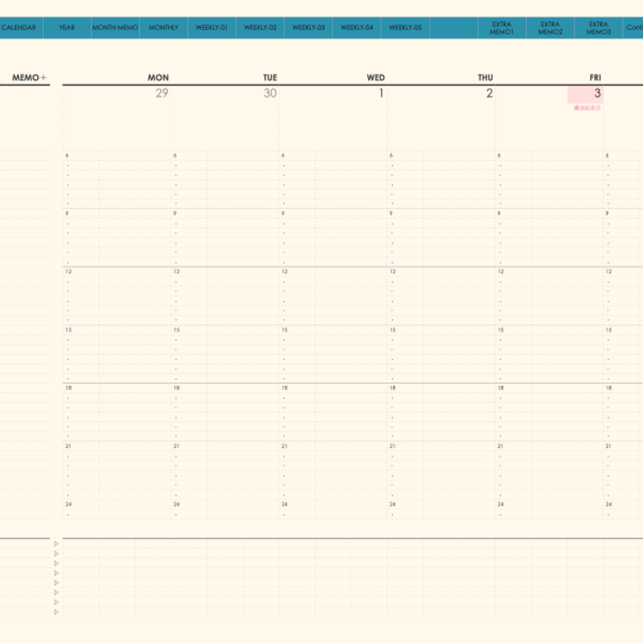Switch to the EXTRA MEMO2 tab

550,27
